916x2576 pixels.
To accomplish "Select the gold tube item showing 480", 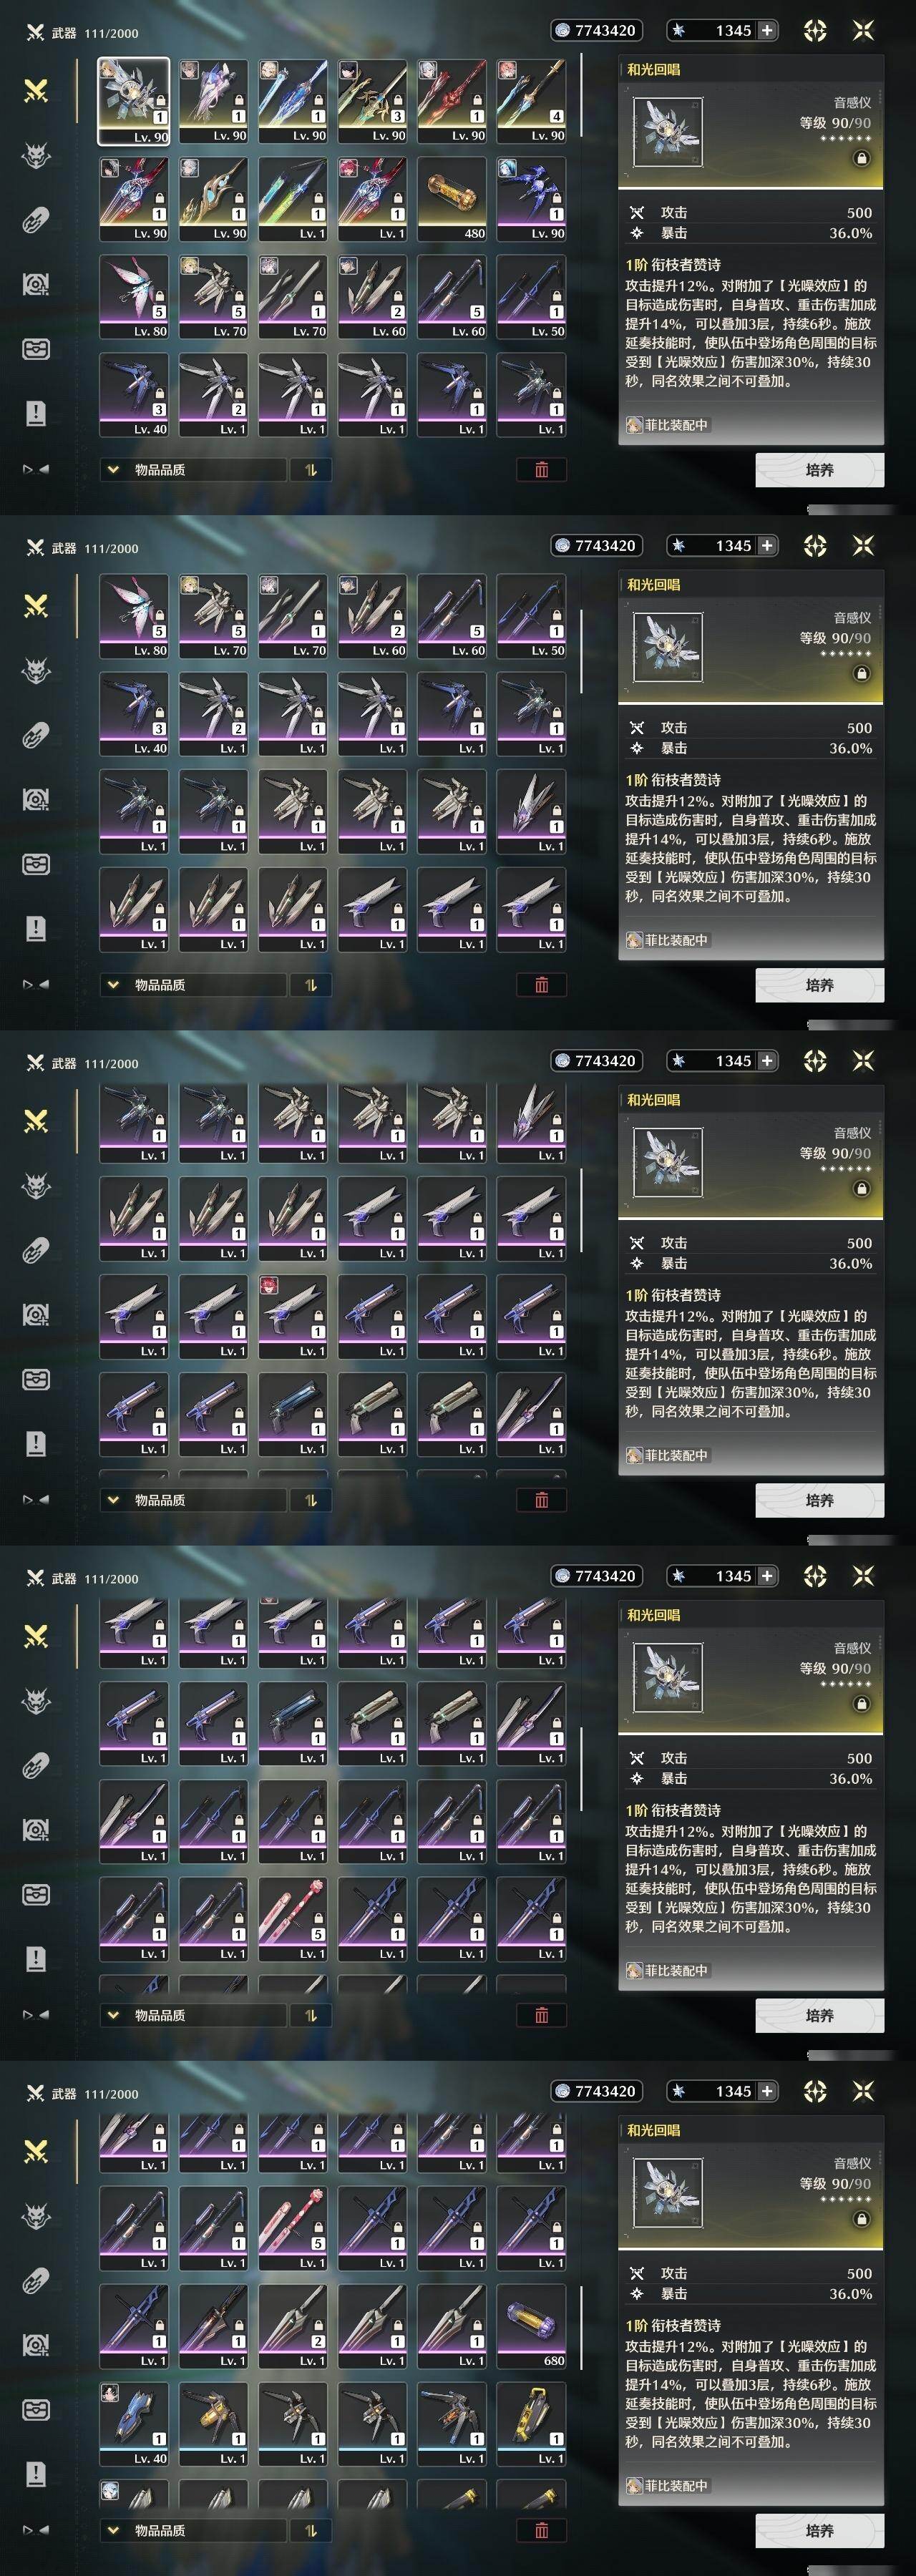I will click(452, 199).
